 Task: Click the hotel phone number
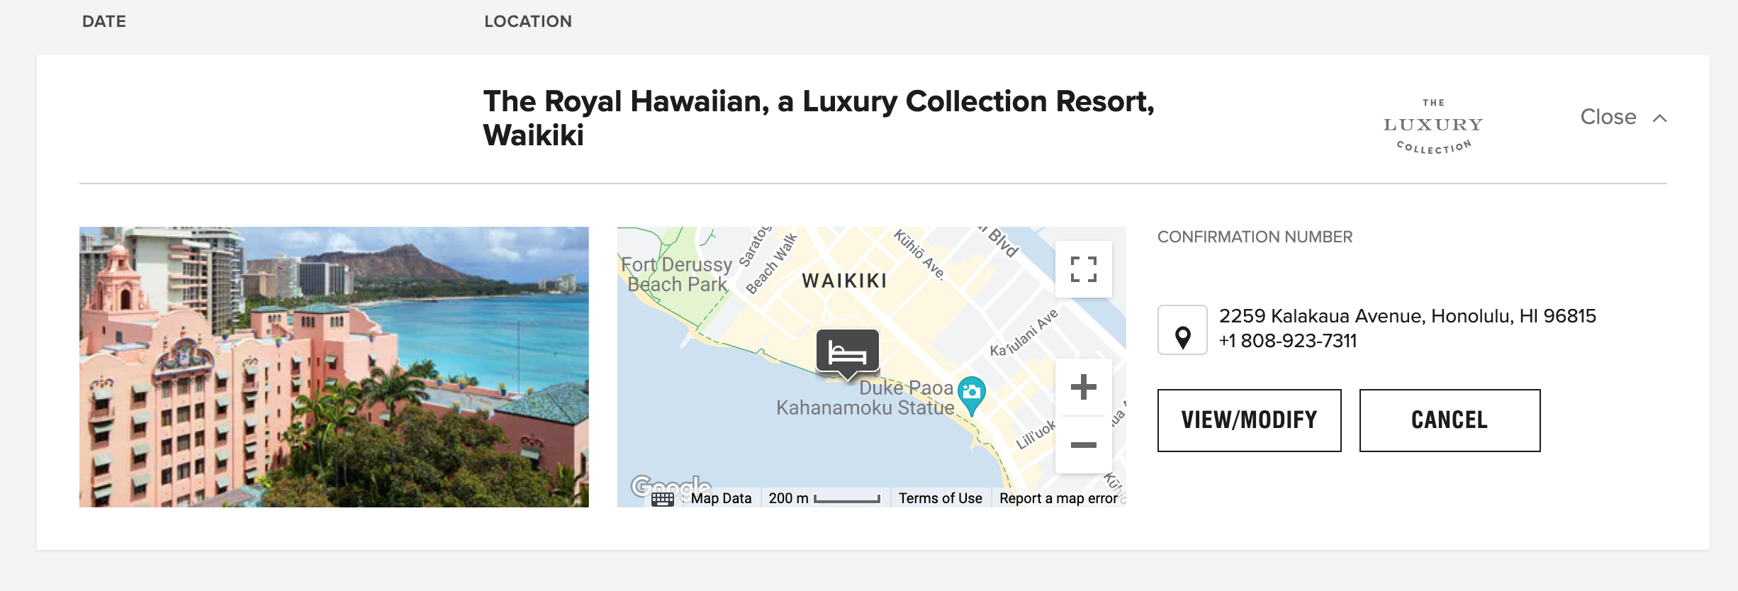[x=1288, y=341]
